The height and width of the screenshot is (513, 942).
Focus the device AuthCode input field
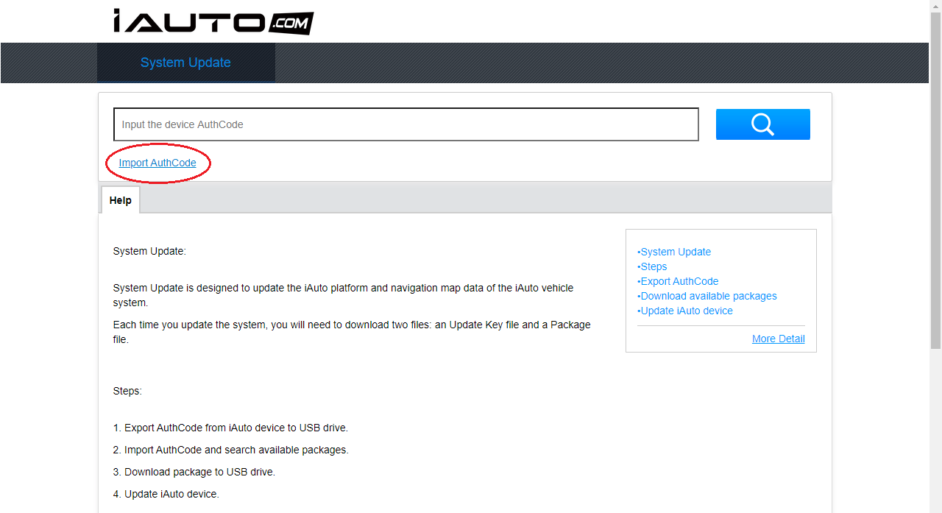[406, 124]
